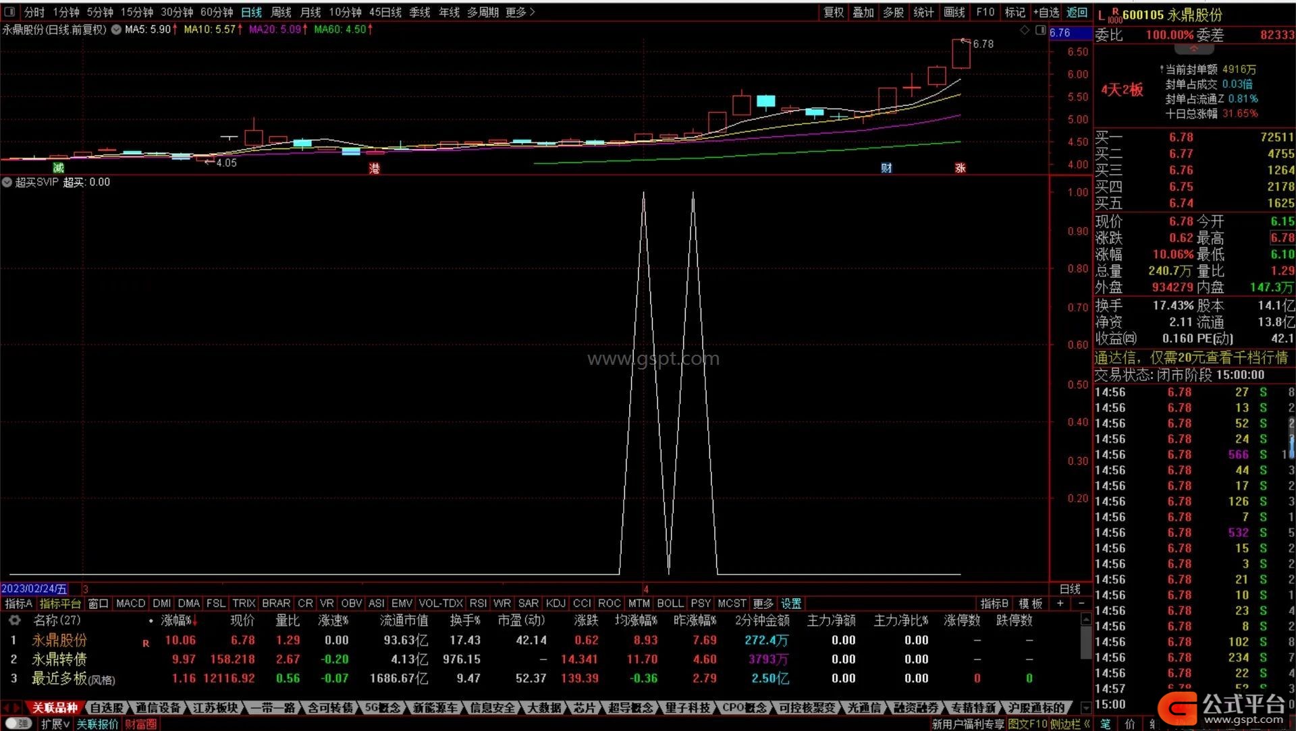The height and width of the screenshot is (731, 1296).
Task: Click the − button next to 模板
Action: click(x=1081, y=604)
